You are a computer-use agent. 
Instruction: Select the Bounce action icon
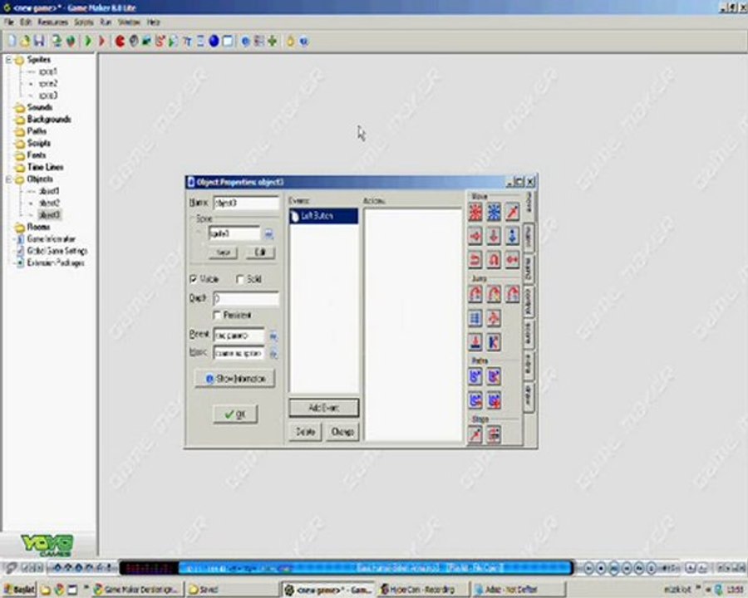pyautogui.click(x=494, y=341)
